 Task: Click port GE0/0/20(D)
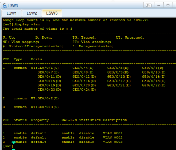tap(84, 86)
